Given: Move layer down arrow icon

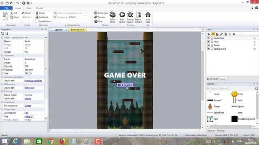Looking at the screenshot, I should point(234,34).
